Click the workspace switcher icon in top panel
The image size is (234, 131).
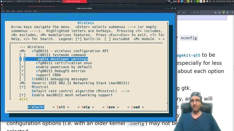click(x=169, y=1)
